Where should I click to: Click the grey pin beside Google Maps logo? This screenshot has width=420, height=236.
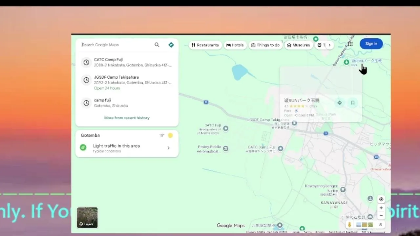click(280, 225)
